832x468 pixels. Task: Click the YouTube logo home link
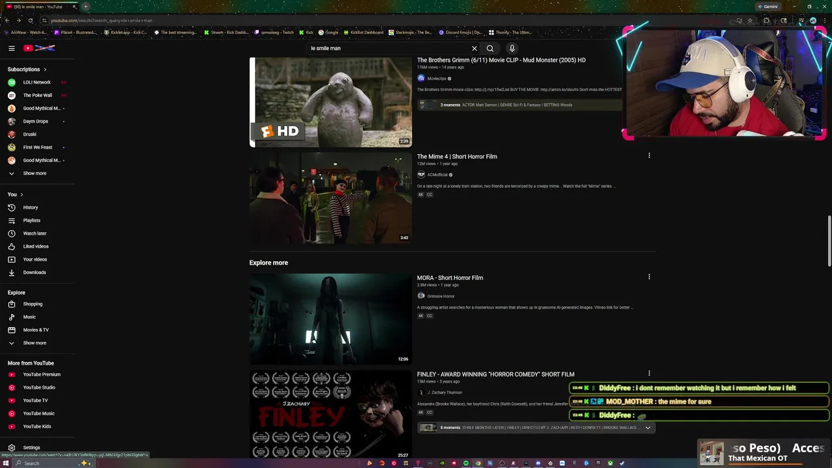(x=39, y=48)
